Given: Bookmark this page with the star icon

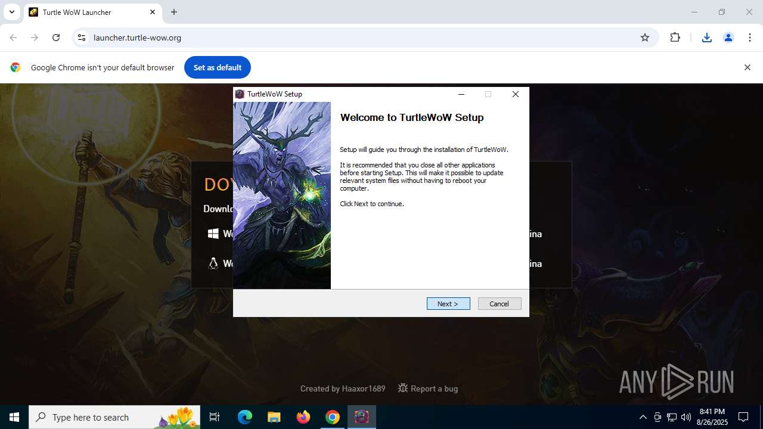Looking at the screenshot, I should (645, 38).
